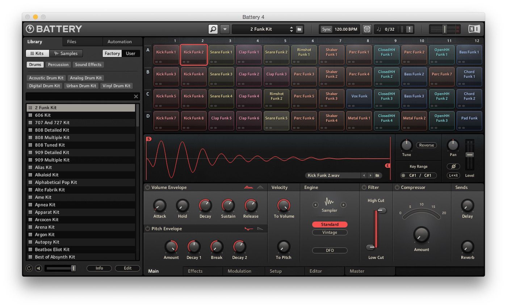Image resolution: width=507 pixels, height=308 pixels.
Task: Select Alkaloid Kit in list
Action: 81,175
